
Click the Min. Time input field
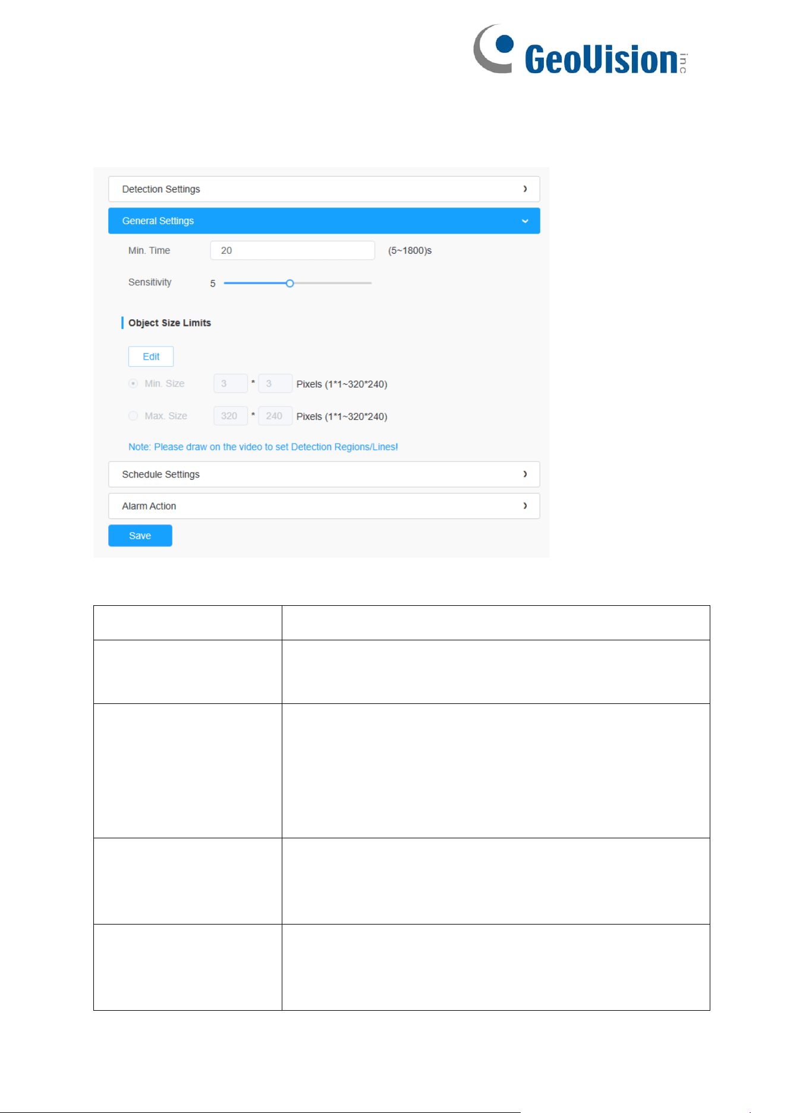(292, 250)
